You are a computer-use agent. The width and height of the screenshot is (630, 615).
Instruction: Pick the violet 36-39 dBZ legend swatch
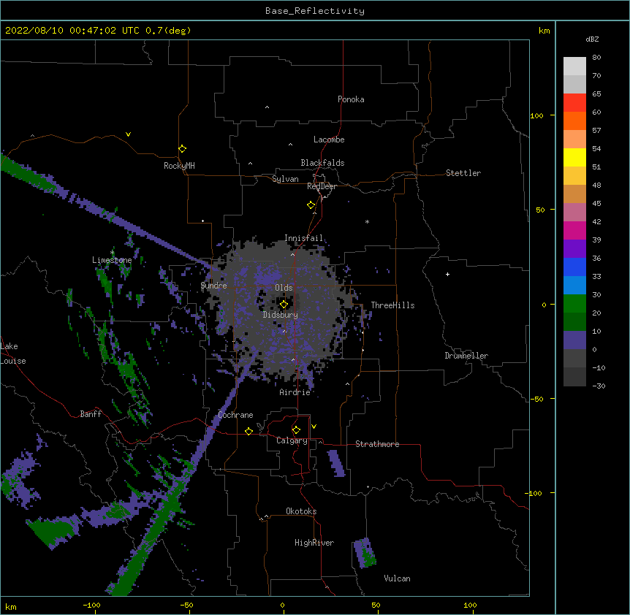click(x=574, y=249)
